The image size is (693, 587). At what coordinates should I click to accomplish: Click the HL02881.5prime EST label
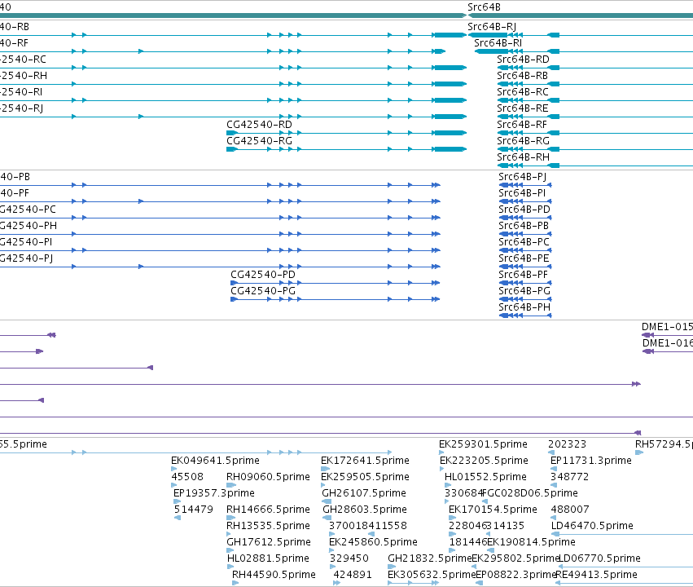268,559
